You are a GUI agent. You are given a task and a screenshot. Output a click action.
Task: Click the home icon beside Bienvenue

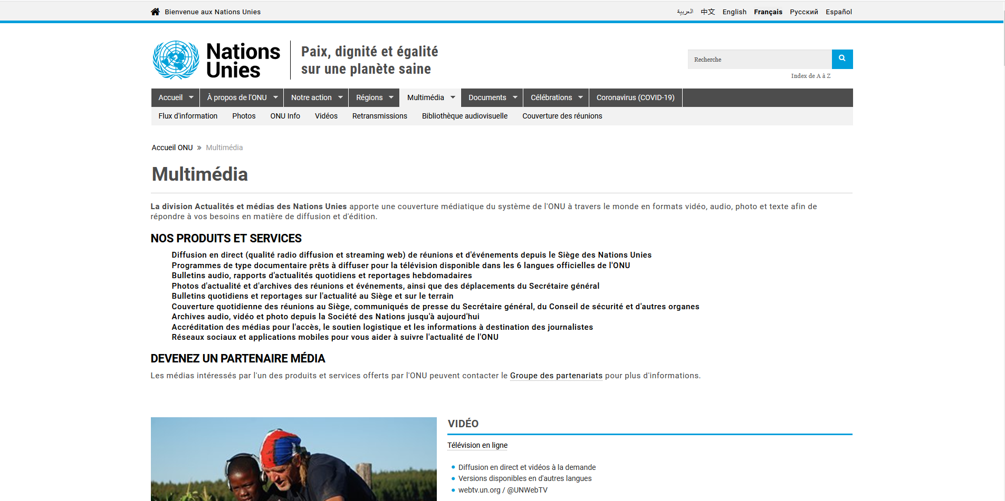[x=155, y=12]
